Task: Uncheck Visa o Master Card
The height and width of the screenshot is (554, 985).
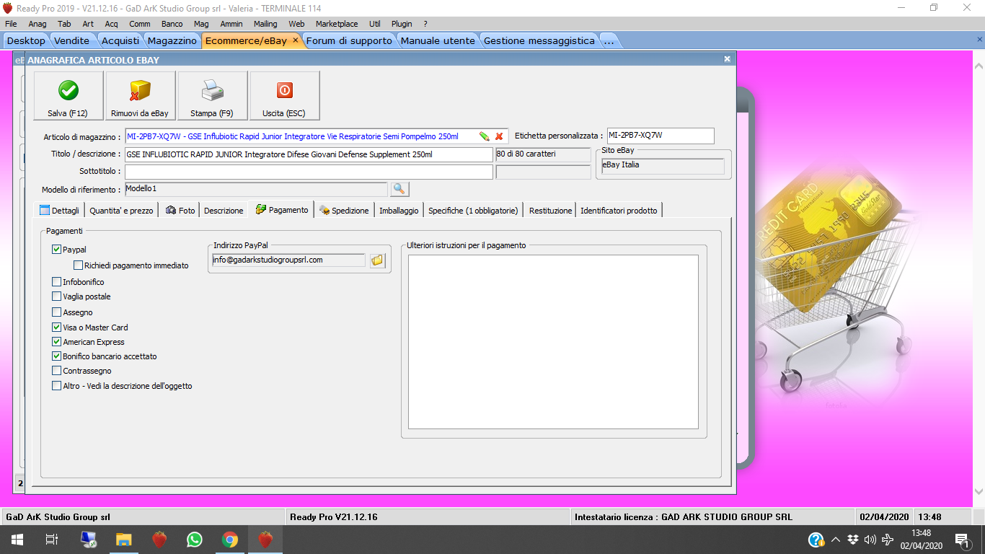Action: click(x=57, y=327)
